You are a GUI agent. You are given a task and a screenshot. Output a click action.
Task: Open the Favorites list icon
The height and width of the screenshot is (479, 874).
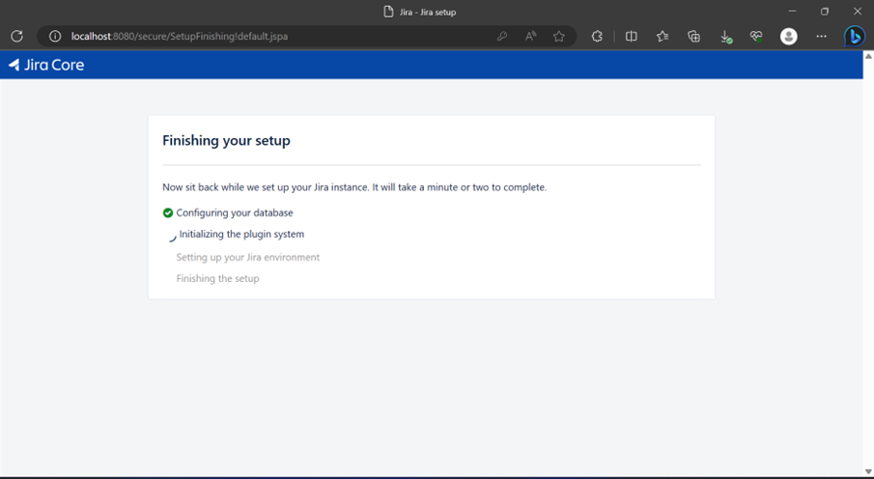[663, 37]
